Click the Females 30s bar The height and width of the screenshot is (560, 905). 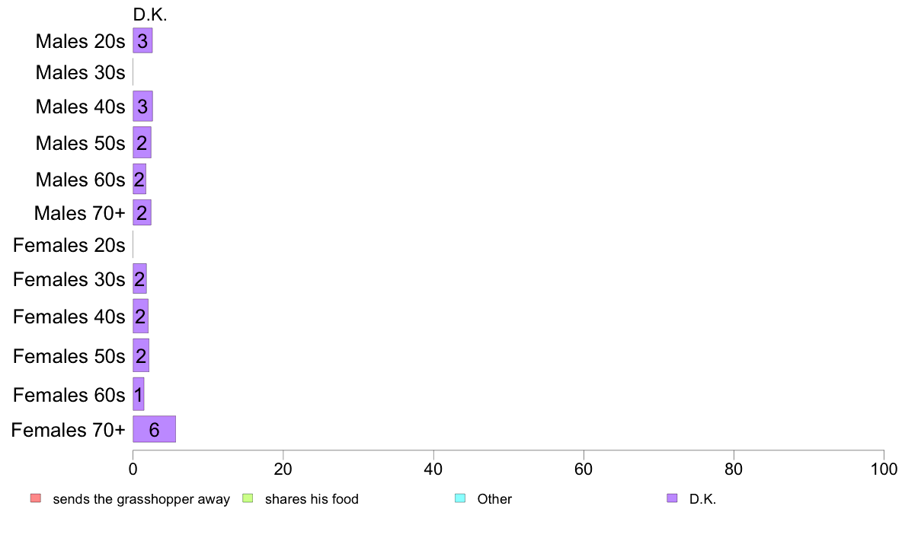coord(139,278)
